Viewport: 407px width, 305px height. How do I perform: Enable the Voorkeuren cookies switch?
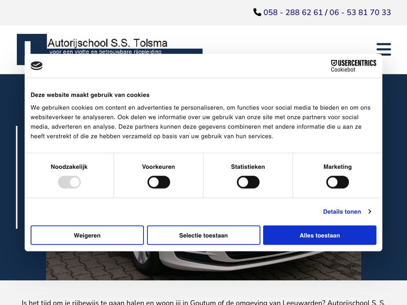(x=159, y=182)
